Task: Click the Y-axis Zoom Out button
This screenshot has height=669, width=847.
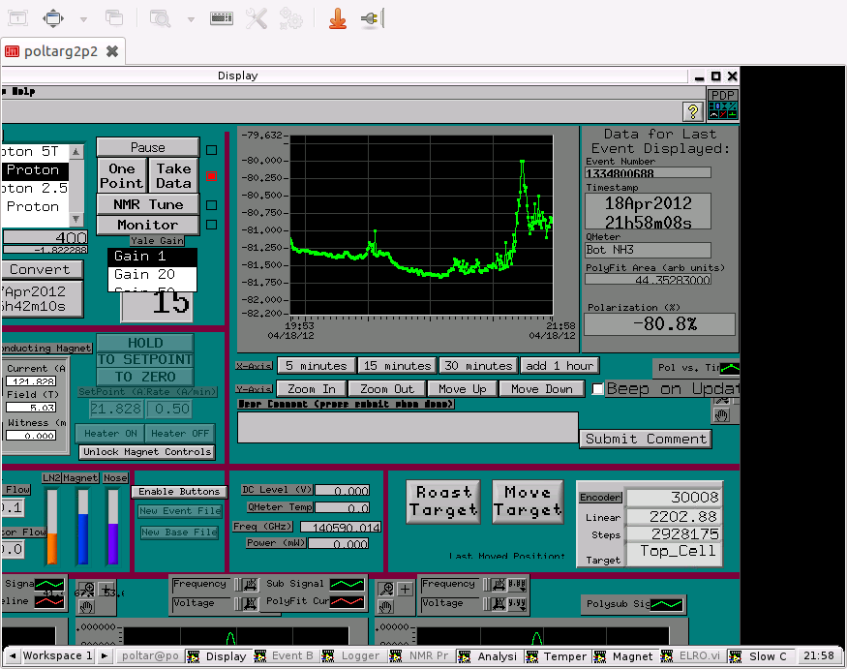Action: pos(387,389)
